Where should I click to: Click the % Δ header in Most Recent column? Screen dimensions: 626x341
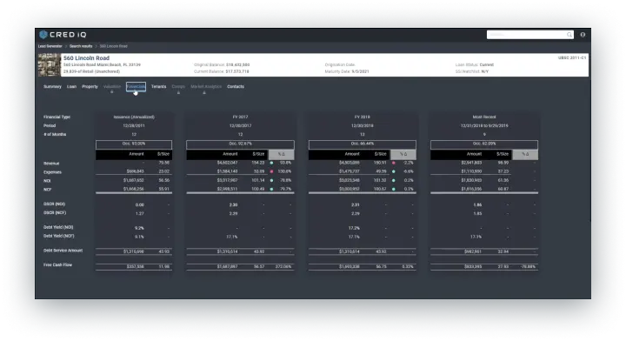click(525, 154)
